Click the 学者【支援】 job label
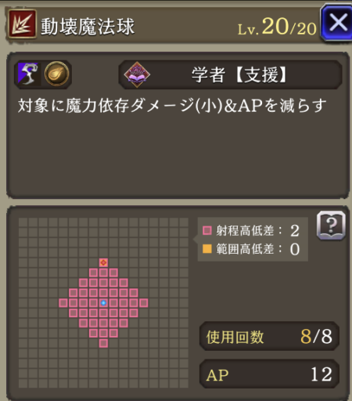This screenshot has height=401, width=352. [239, 75]
